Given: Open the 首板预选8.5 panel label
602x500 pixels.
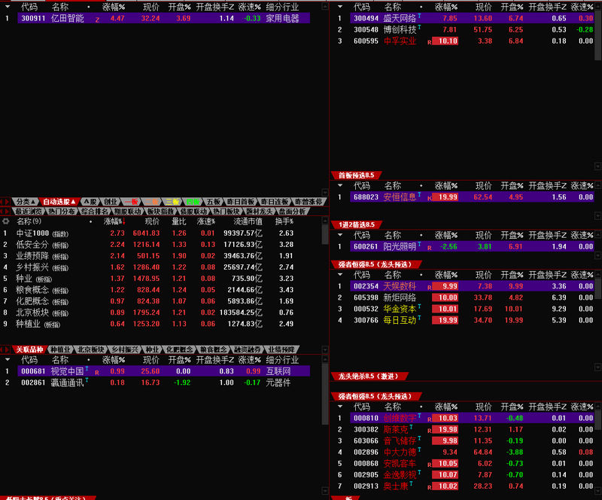Looking at the screenshot, I should point(356,175).
